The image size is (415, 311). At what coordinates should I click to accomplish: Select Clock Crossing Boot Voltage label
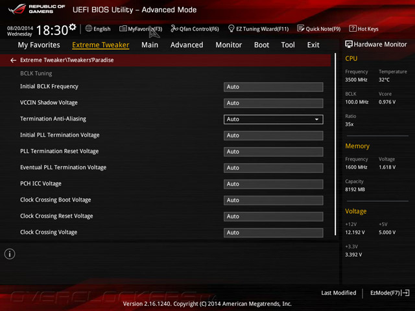(x=56, y=200)
